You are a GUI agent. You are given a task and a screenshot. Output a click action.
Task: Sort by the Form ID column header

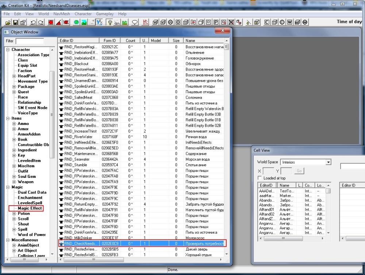click(109, 41)
